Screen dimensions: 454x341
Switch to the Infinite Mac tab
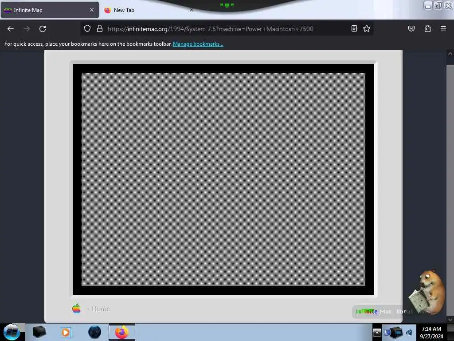point(50,10)
